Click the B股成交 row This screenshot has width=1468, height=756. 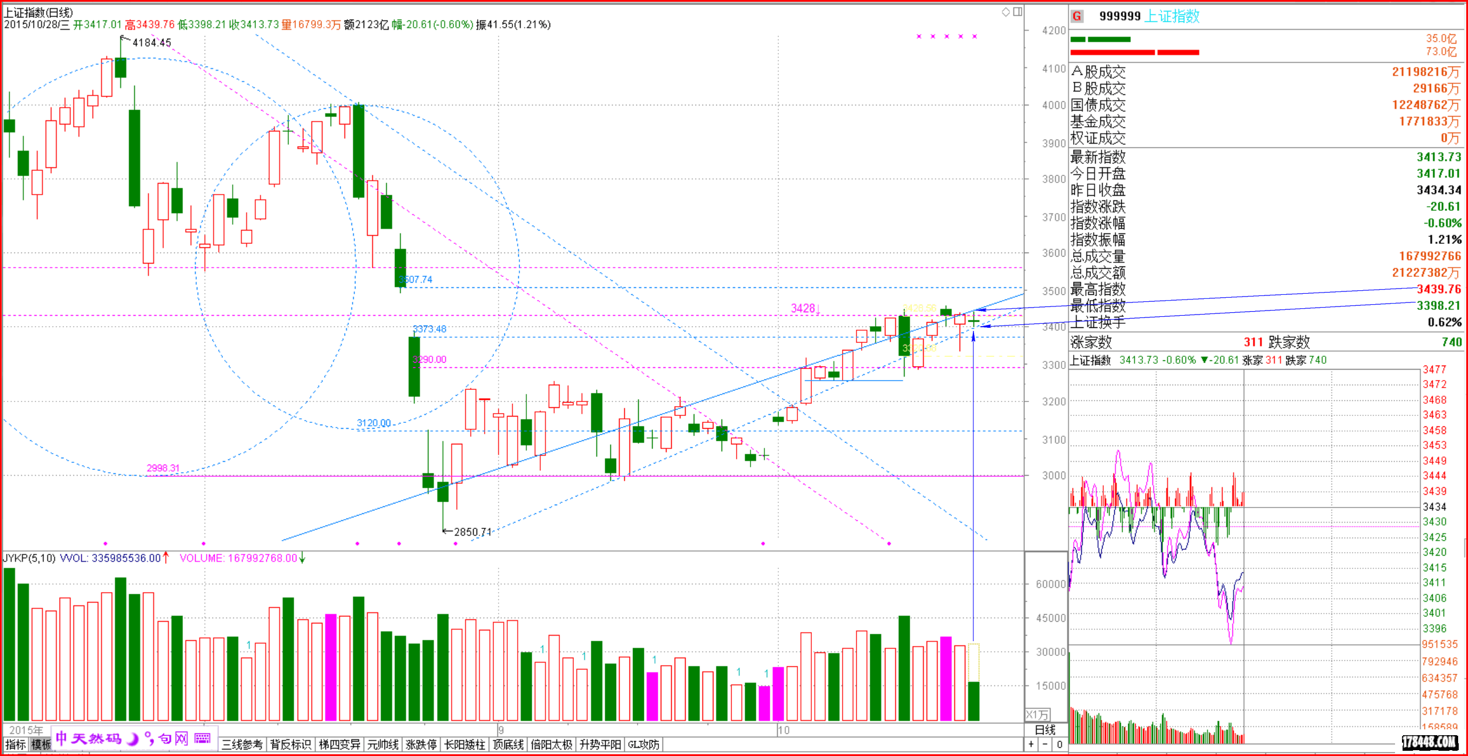click(1266, 89)
